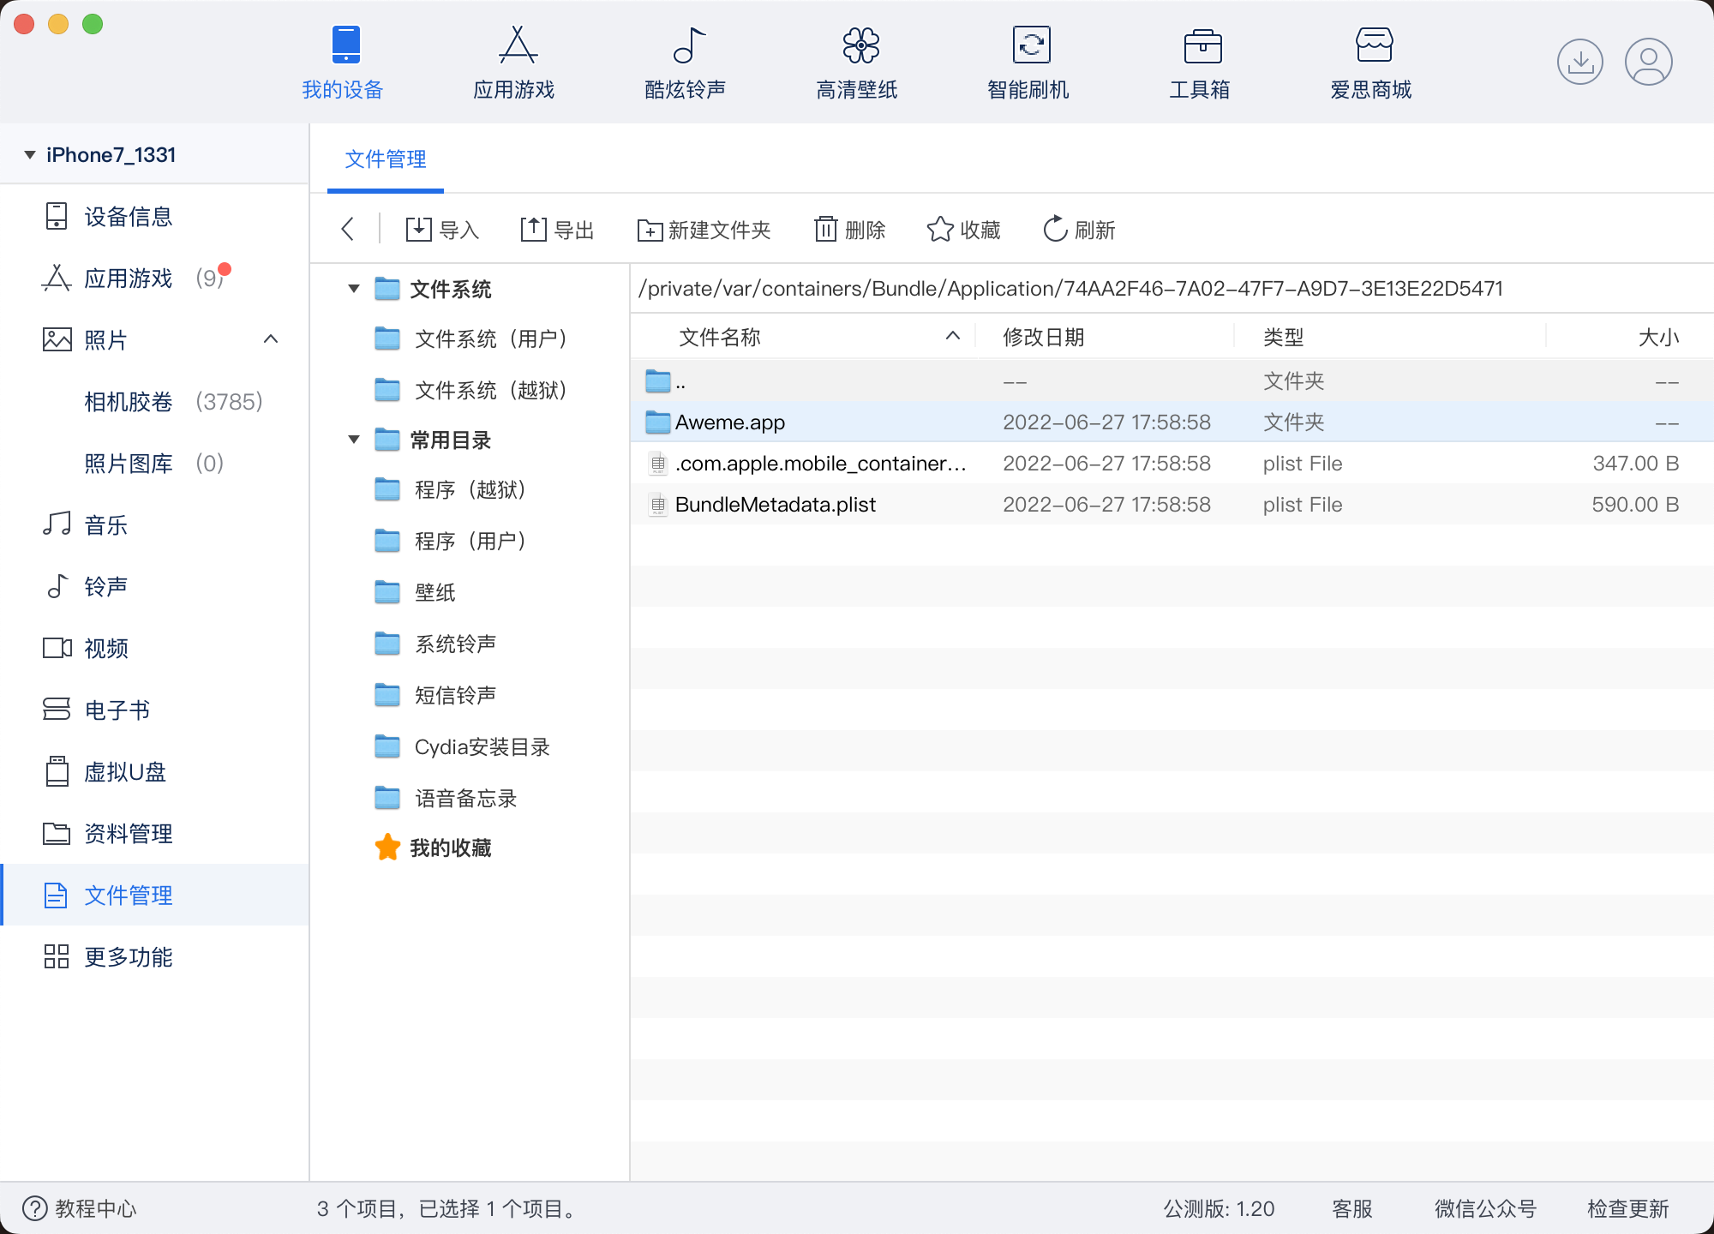Screen dimensions: 1714x1234
Task: Collapse the 常用目录 tree node
Action: pos(353,440)
